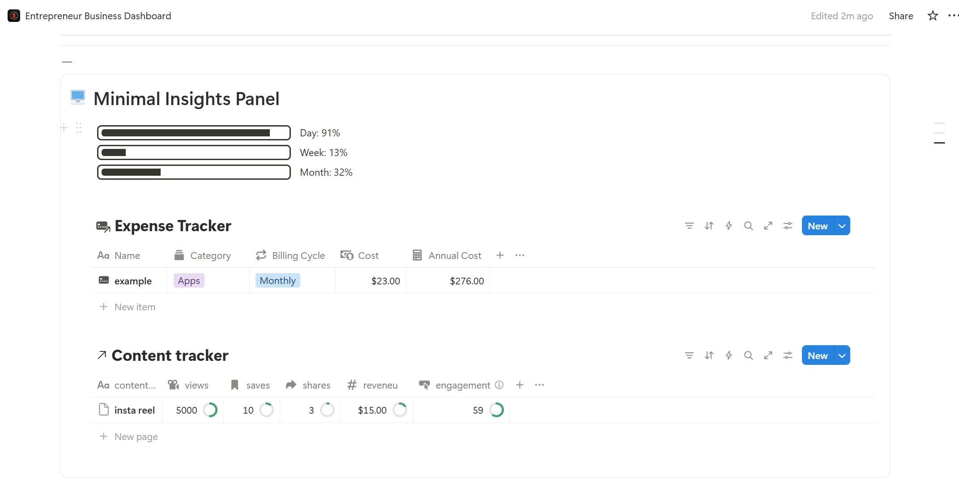Toggle the favorite star for the dashboard
Image resolution: width=959 pixels, height=478 pixels.
[x=933, y=15]
